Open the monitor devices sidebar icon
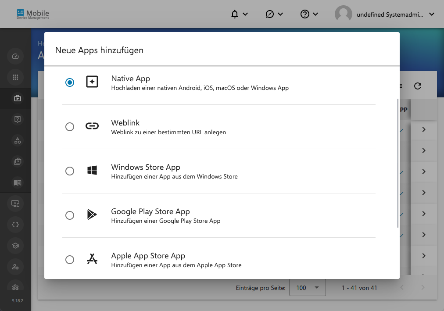The height and width of the screenshot is (311, 444). click(x=15, y=204)
